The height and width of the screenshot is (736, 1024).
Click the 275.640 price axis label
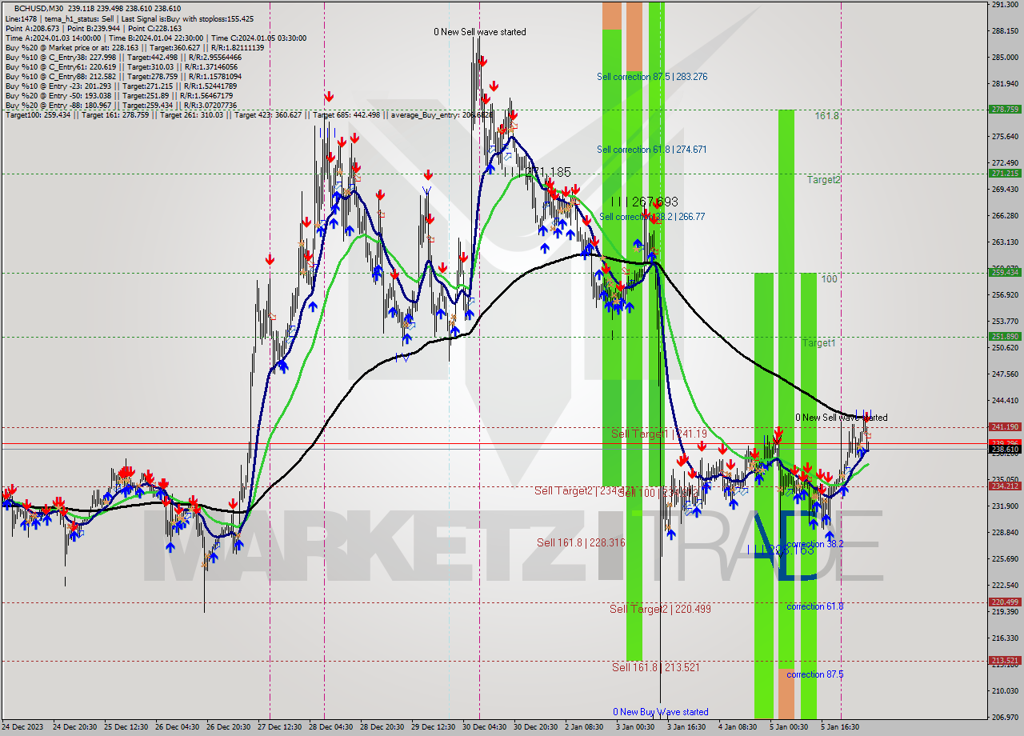click(x=1005, y=137)
